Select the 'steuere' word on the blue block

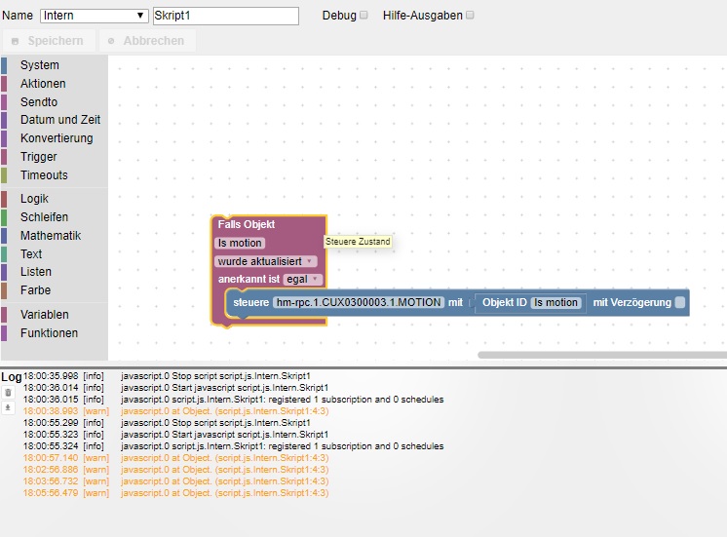[250, 302]
